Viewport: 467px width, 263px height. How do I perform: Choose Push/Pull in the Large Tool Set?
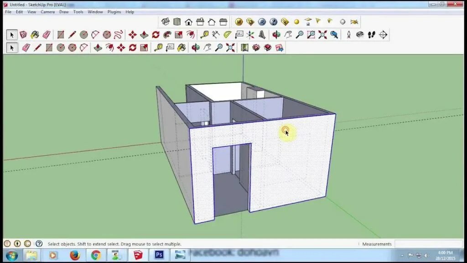tap(144, 35)
